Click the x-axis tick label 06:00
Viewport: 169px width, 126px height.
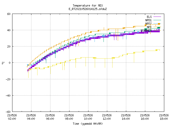[x=50, y=119]
